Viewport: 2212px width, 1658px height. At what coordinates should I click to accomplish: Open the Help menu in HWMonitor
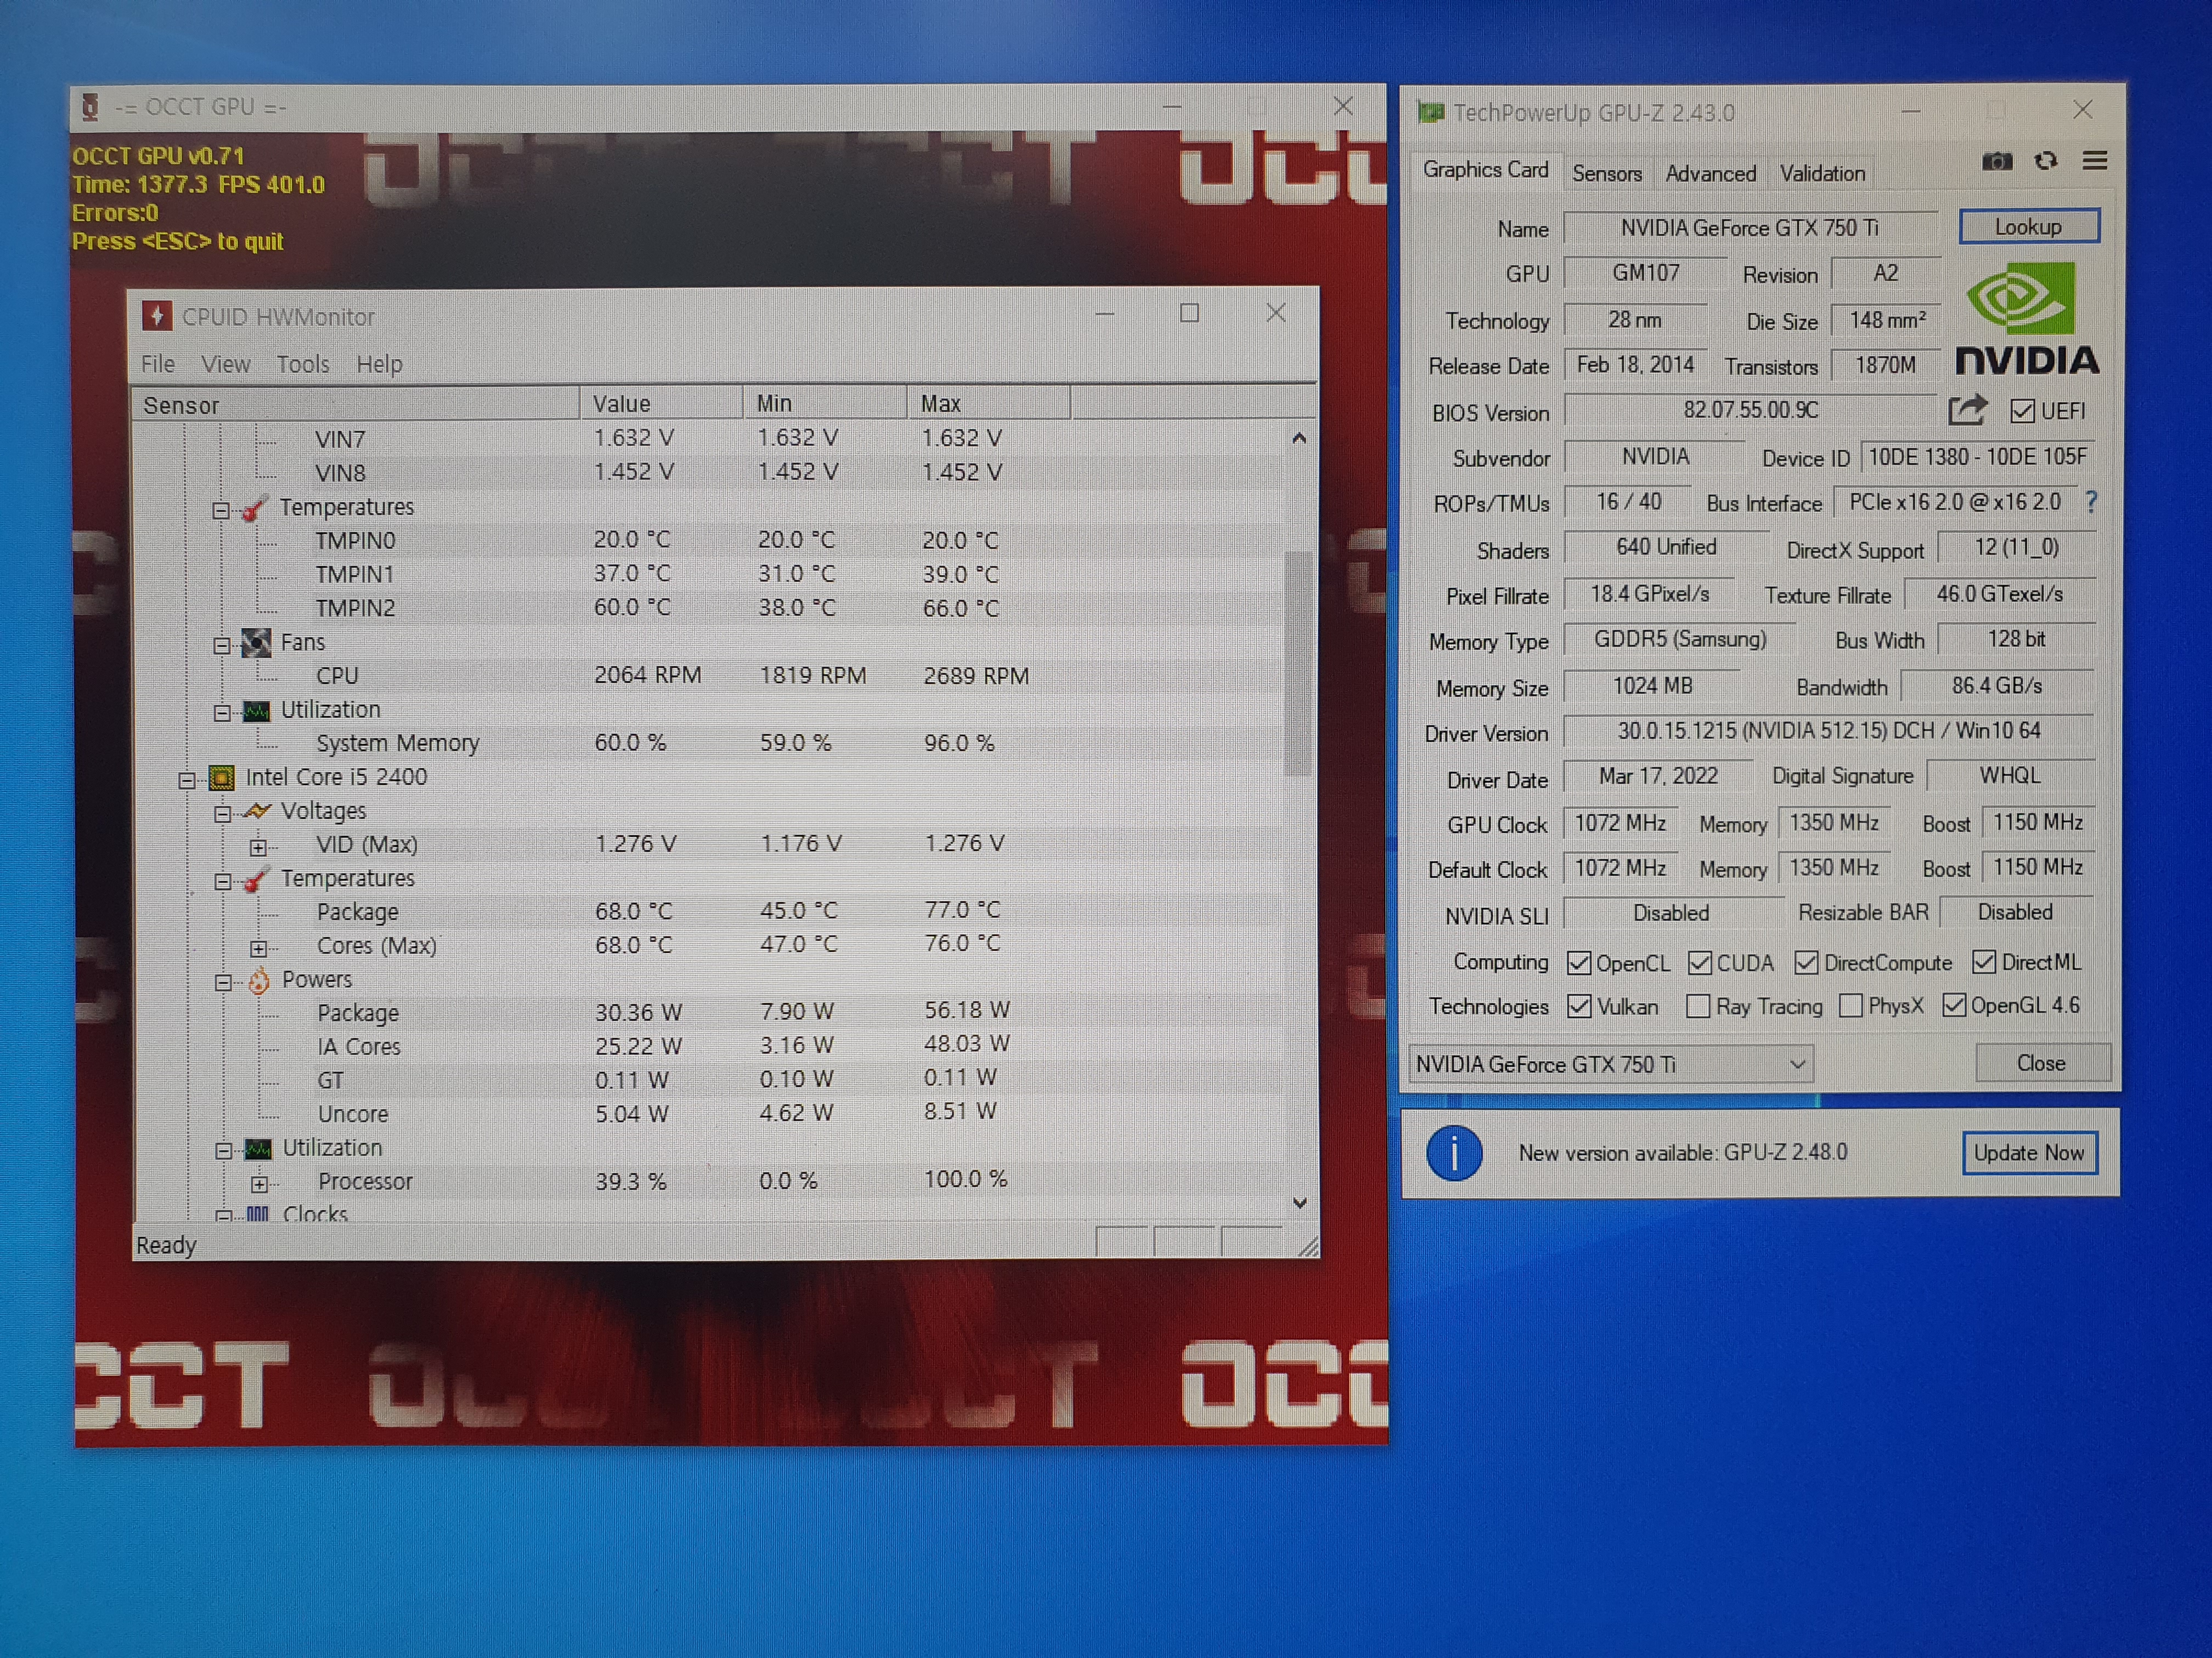379,364
